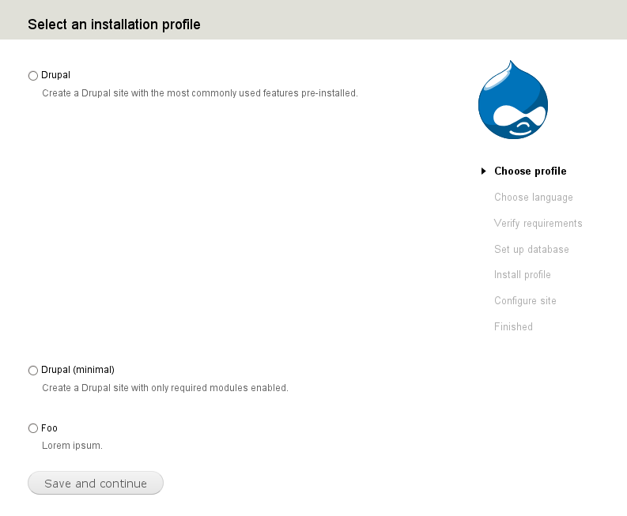
Task: Click the commonly used features description text
Action: point(200,93)
